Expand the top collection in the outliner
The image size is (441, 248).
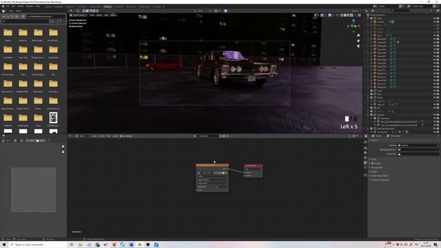point(368,19)
